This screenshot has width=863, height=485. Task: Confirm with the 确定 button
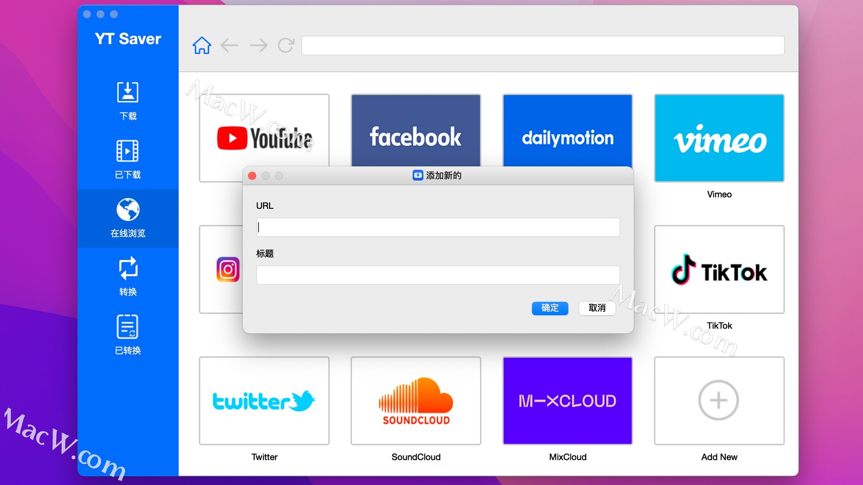point(550,308)
